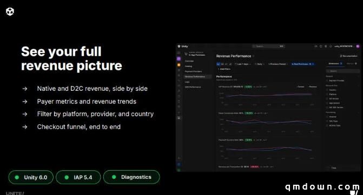Click 'Payer metrics and revenue trends' text
Viewport: 363px width, 195px height.
pos(87,102)
